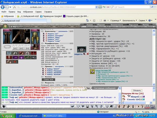This screenshot has height=118, width=157.
Task: Open the Инвентарь submenu link
Action: (91, 27)
